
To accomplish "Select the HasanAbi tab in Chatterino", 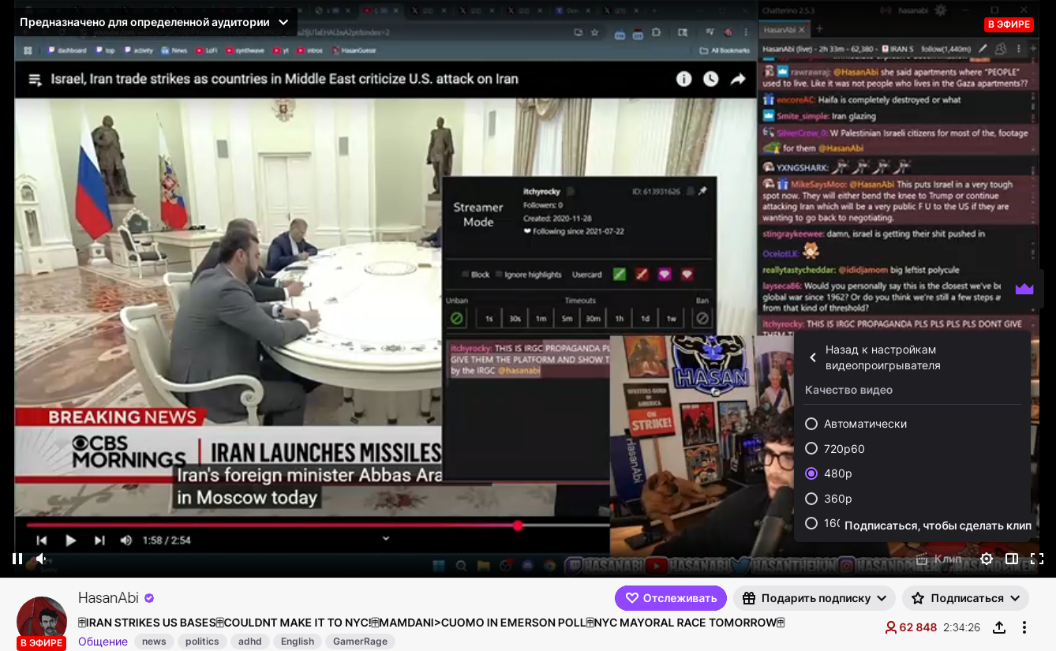I will 785,29.
